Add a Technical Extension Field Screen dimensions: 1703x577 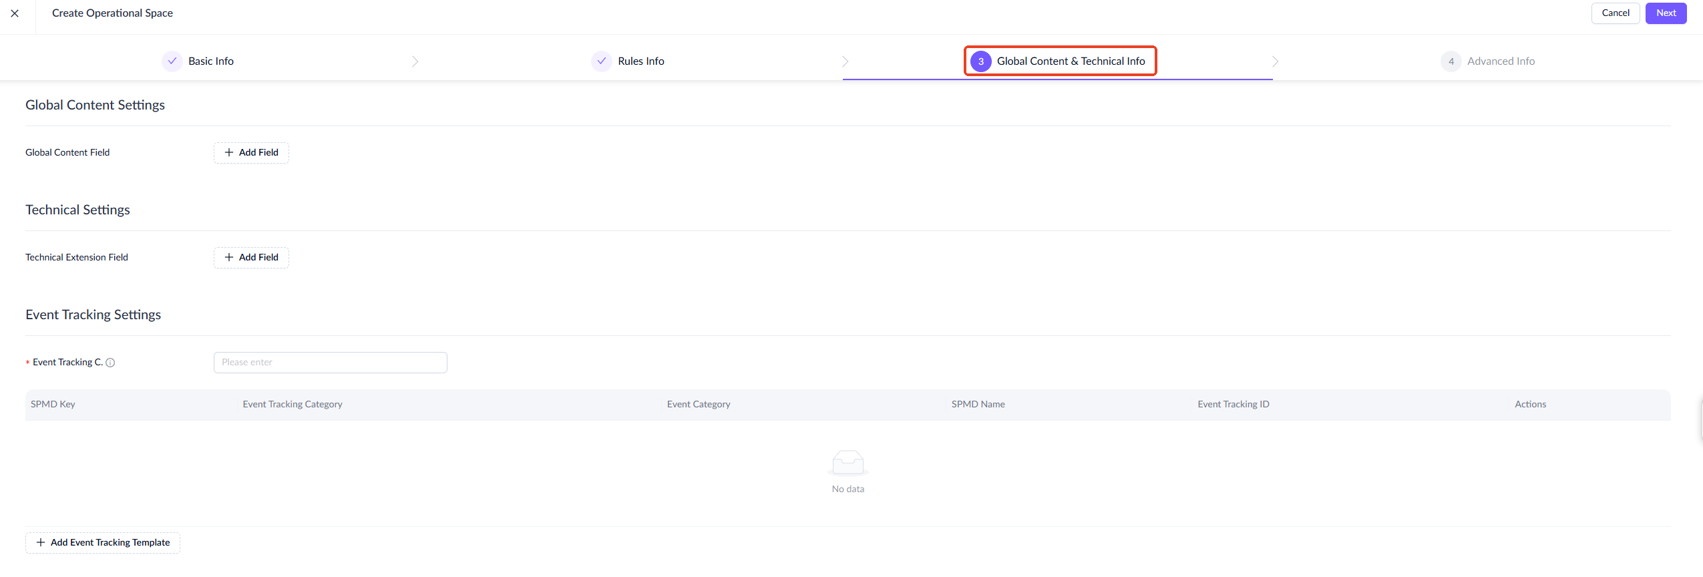tap(251, 258)
